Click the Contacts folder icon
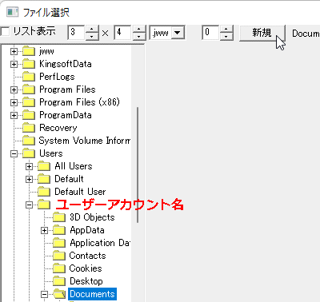 [x=59, y=256]
